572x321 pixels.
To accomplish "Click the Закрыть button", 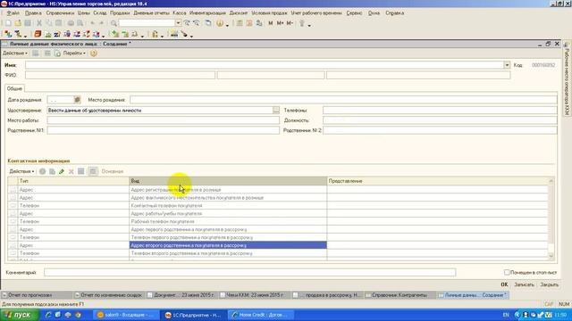I will click(549, 284).
